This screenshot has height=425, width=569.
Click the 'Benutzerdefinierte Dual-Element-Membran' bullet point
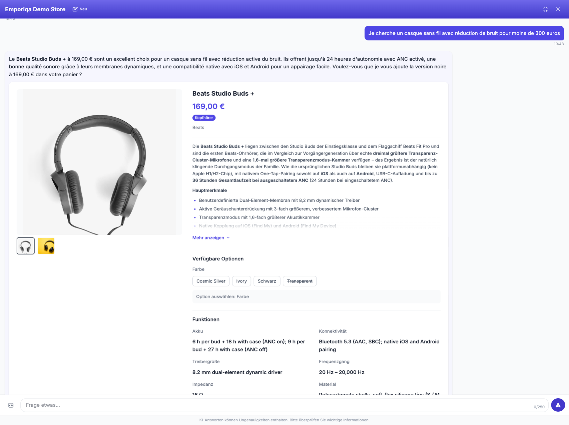pyautogui.click(x=279, y=200)
